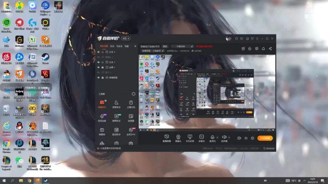Add a camera (摄像头) source

(178, 138)
